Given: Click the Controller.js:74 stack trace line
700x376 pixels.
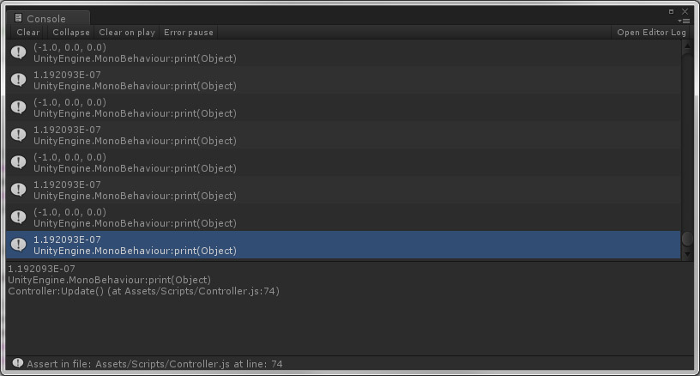Looking at the screenshot, I should [x=144, y=291].
